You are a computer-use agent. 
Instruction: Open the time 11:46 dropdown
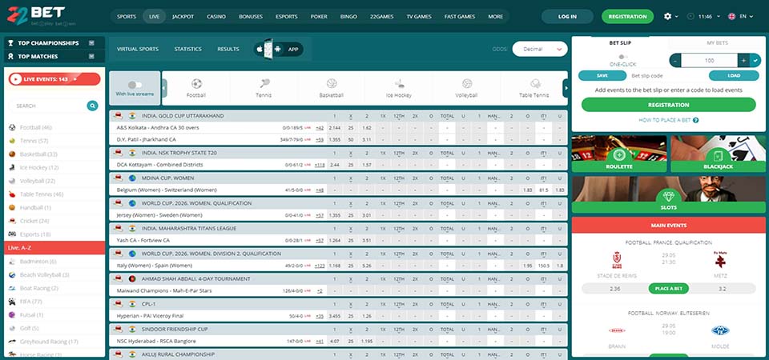[709, 16]
